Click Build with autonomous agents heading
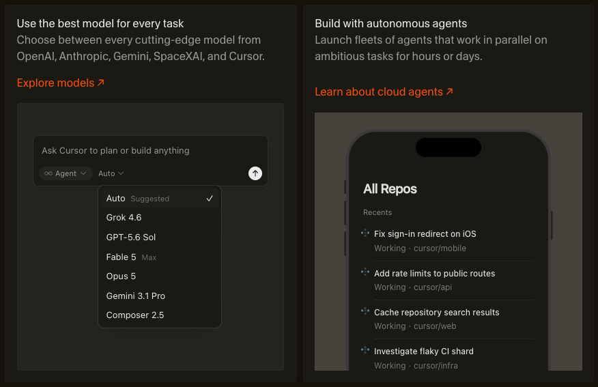 (391, 24)
